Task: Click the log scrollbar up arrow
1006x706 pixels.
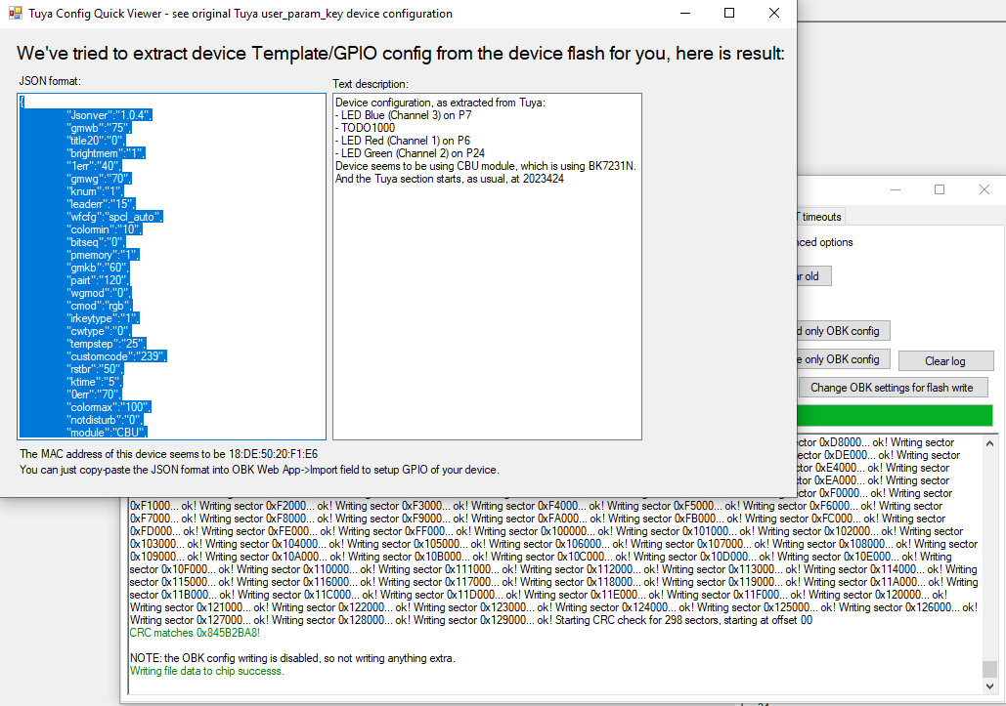Action: click(989, 443)
